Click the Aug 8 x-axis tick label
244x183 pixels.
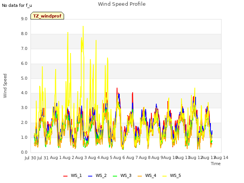144,157
